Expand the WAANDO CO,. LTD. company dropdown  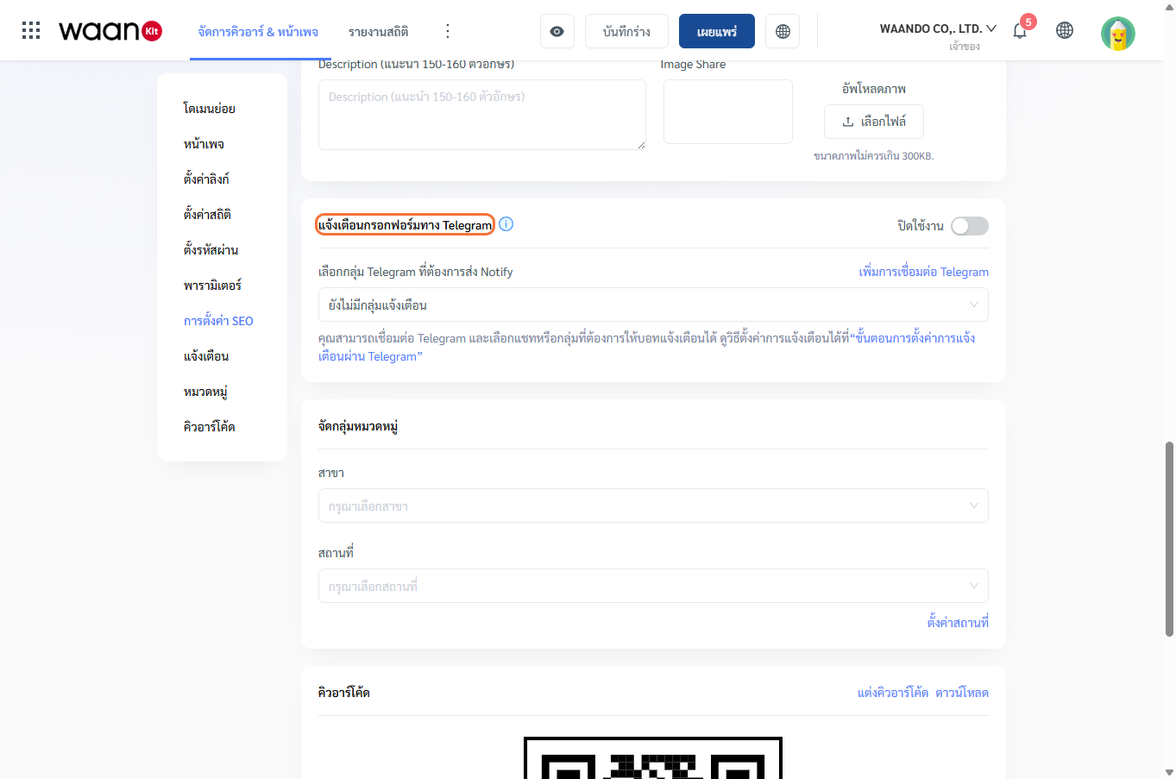(938, 28)
